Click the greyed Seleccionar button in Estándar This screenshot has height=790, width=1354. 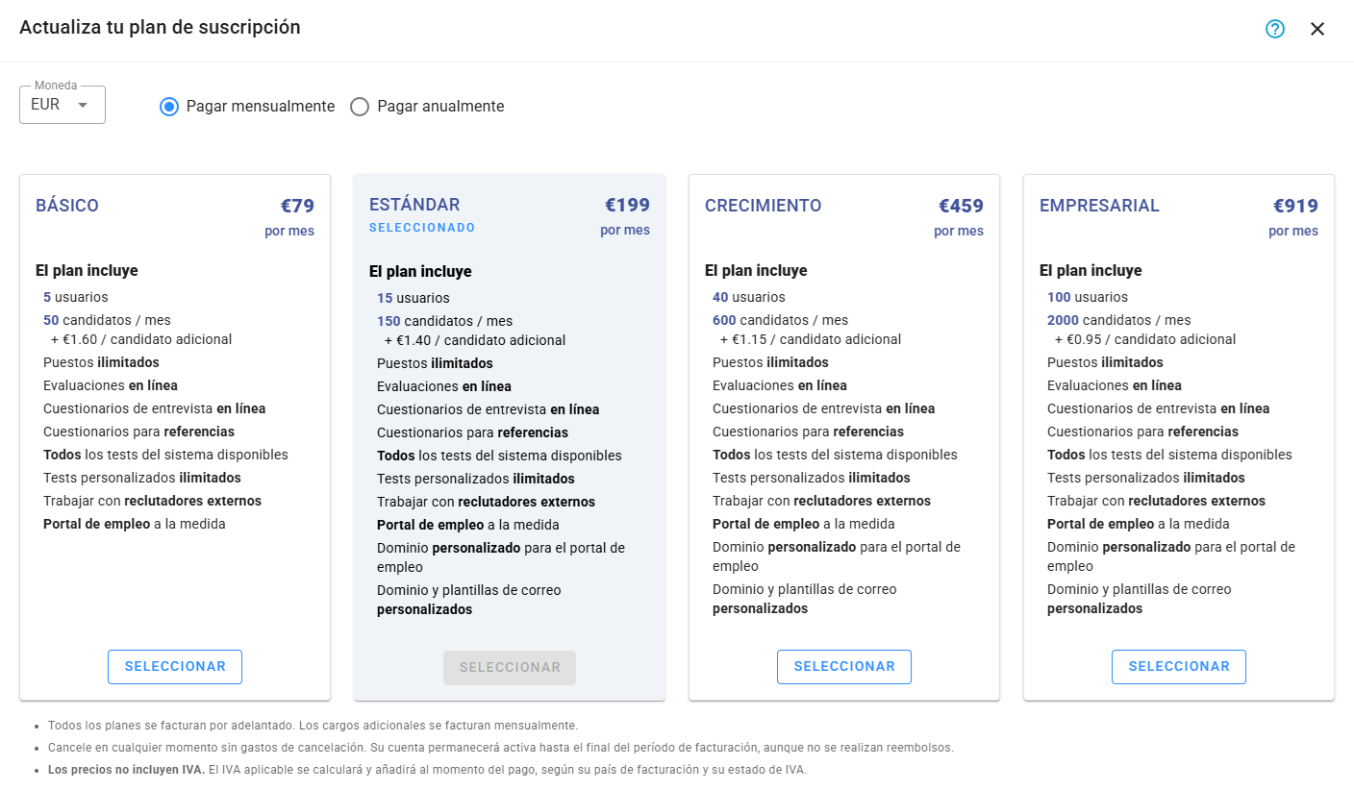tap(510, 667)
